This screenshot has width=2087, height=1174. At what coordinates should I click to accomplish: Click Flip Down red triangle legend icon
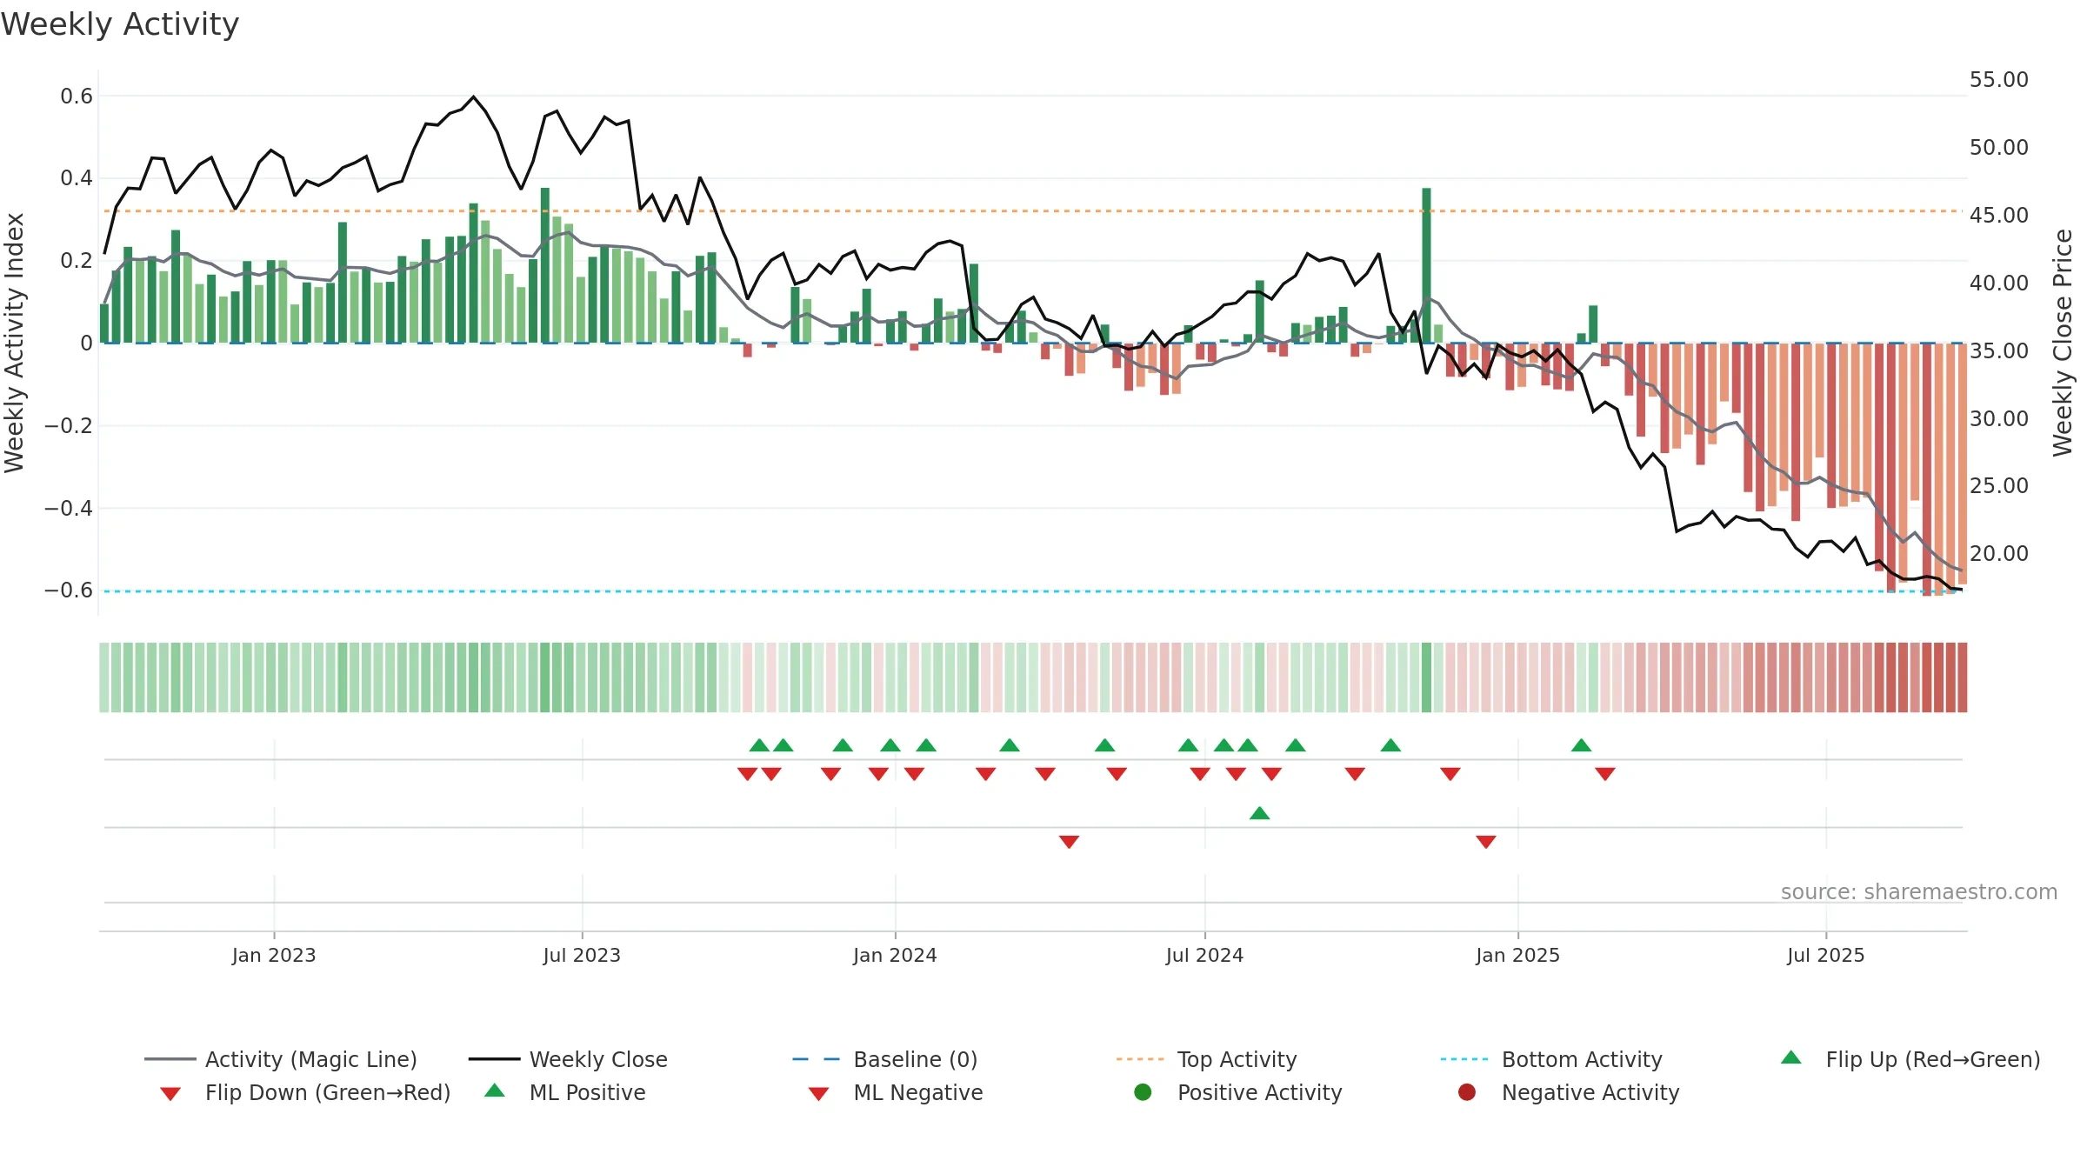[170, 1094]
